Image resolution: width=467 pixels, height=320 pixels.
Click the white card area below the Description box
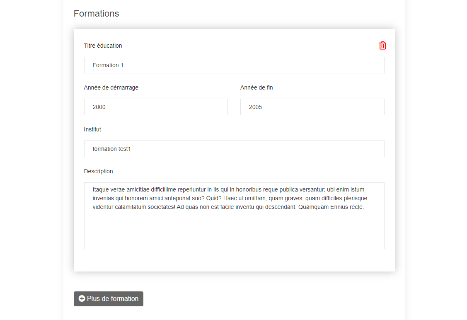point(234,260)
